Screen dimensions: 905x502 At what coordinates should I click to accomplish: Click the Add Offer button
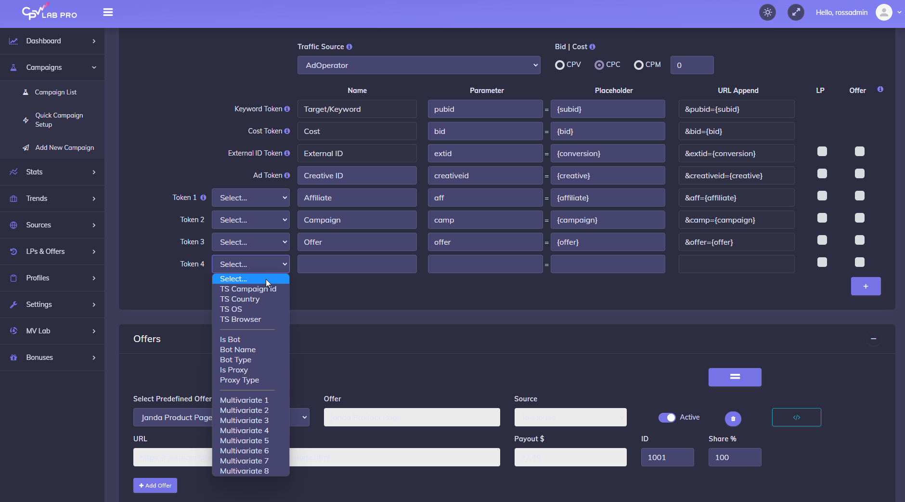tap(155, 486)
